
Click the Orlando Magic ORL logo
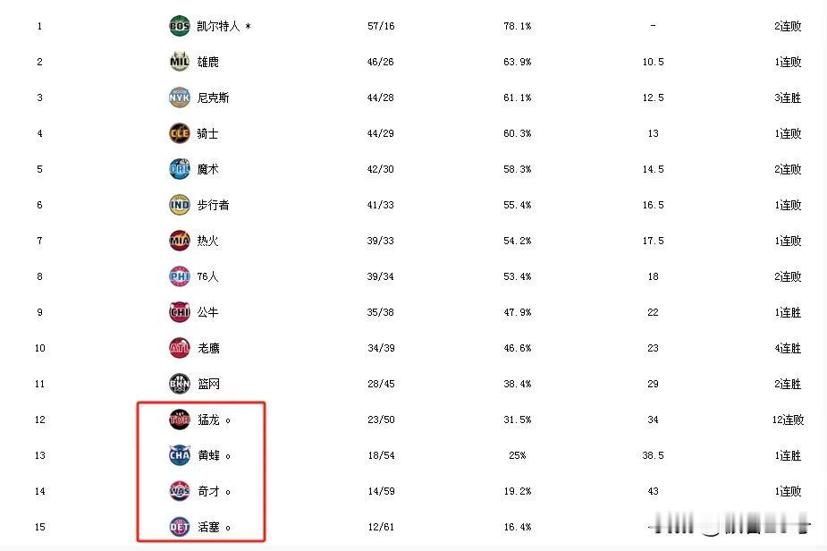[180, 169]
